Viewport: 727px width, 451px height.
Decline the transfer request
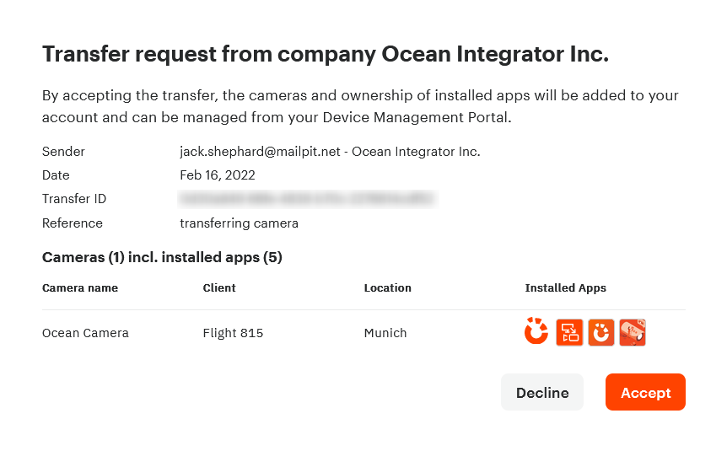[542, 392]
